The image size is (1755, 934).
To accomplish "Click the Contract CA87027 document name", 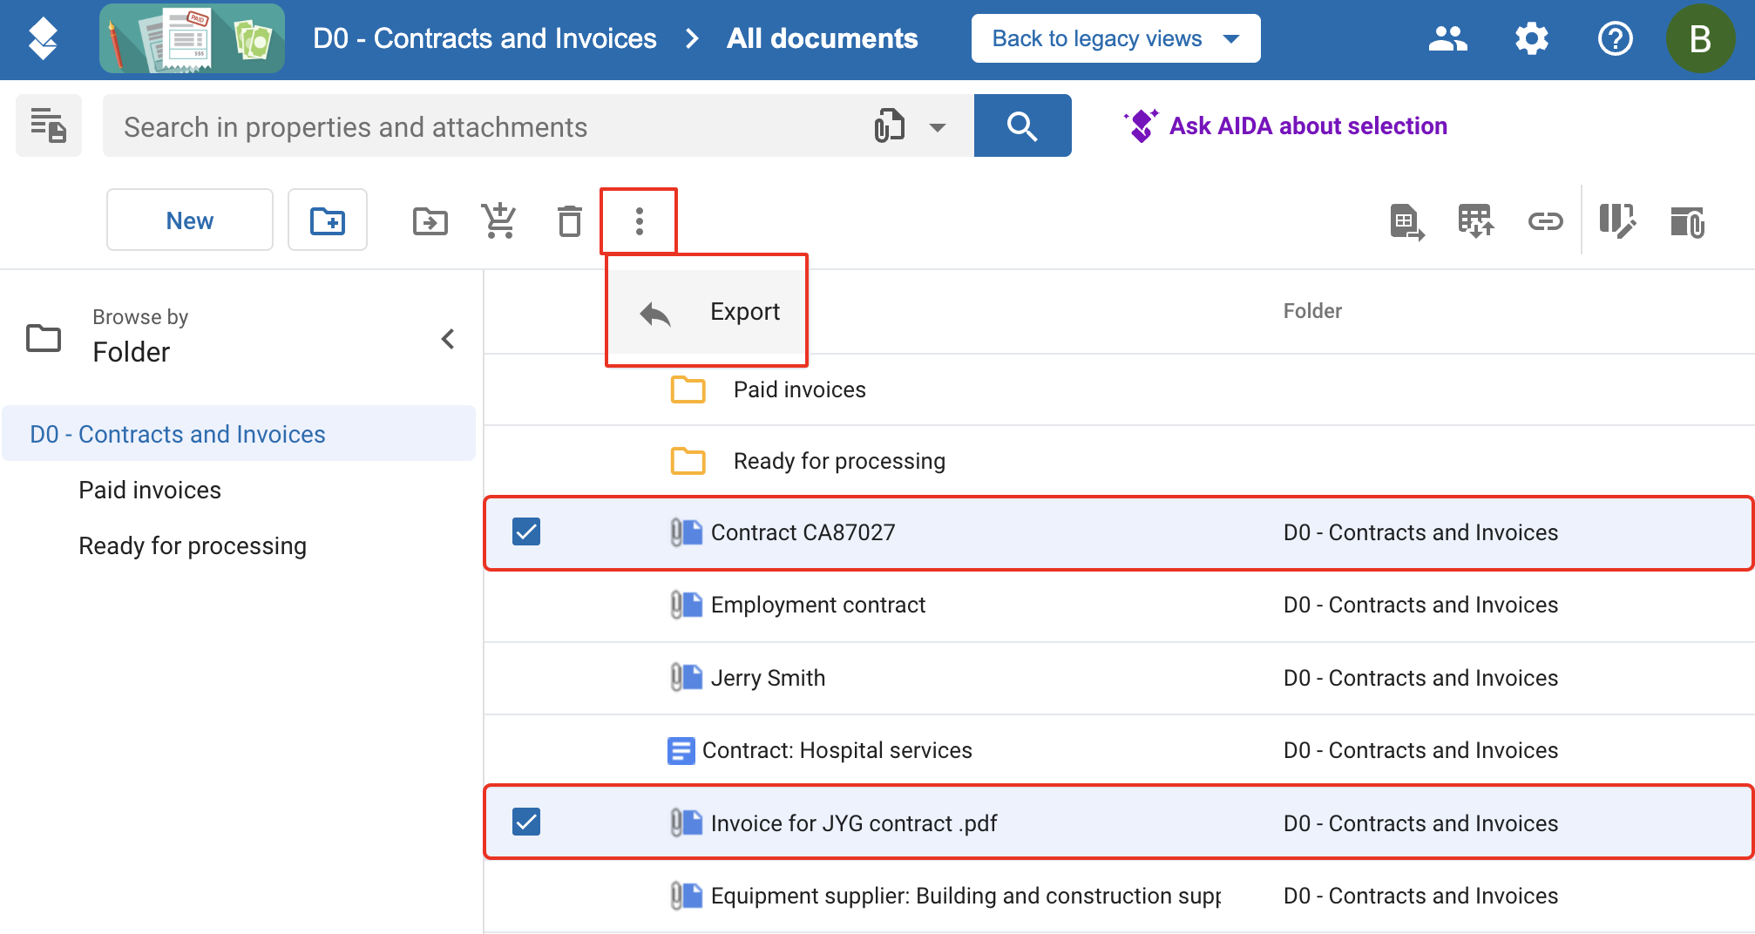I will coord(803,532).
